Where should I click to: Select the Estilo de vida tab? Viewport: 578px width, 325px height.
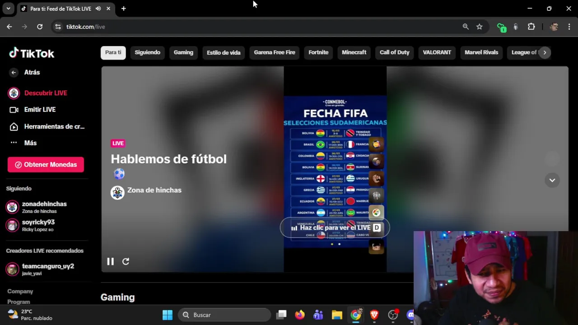click(224, 52)
